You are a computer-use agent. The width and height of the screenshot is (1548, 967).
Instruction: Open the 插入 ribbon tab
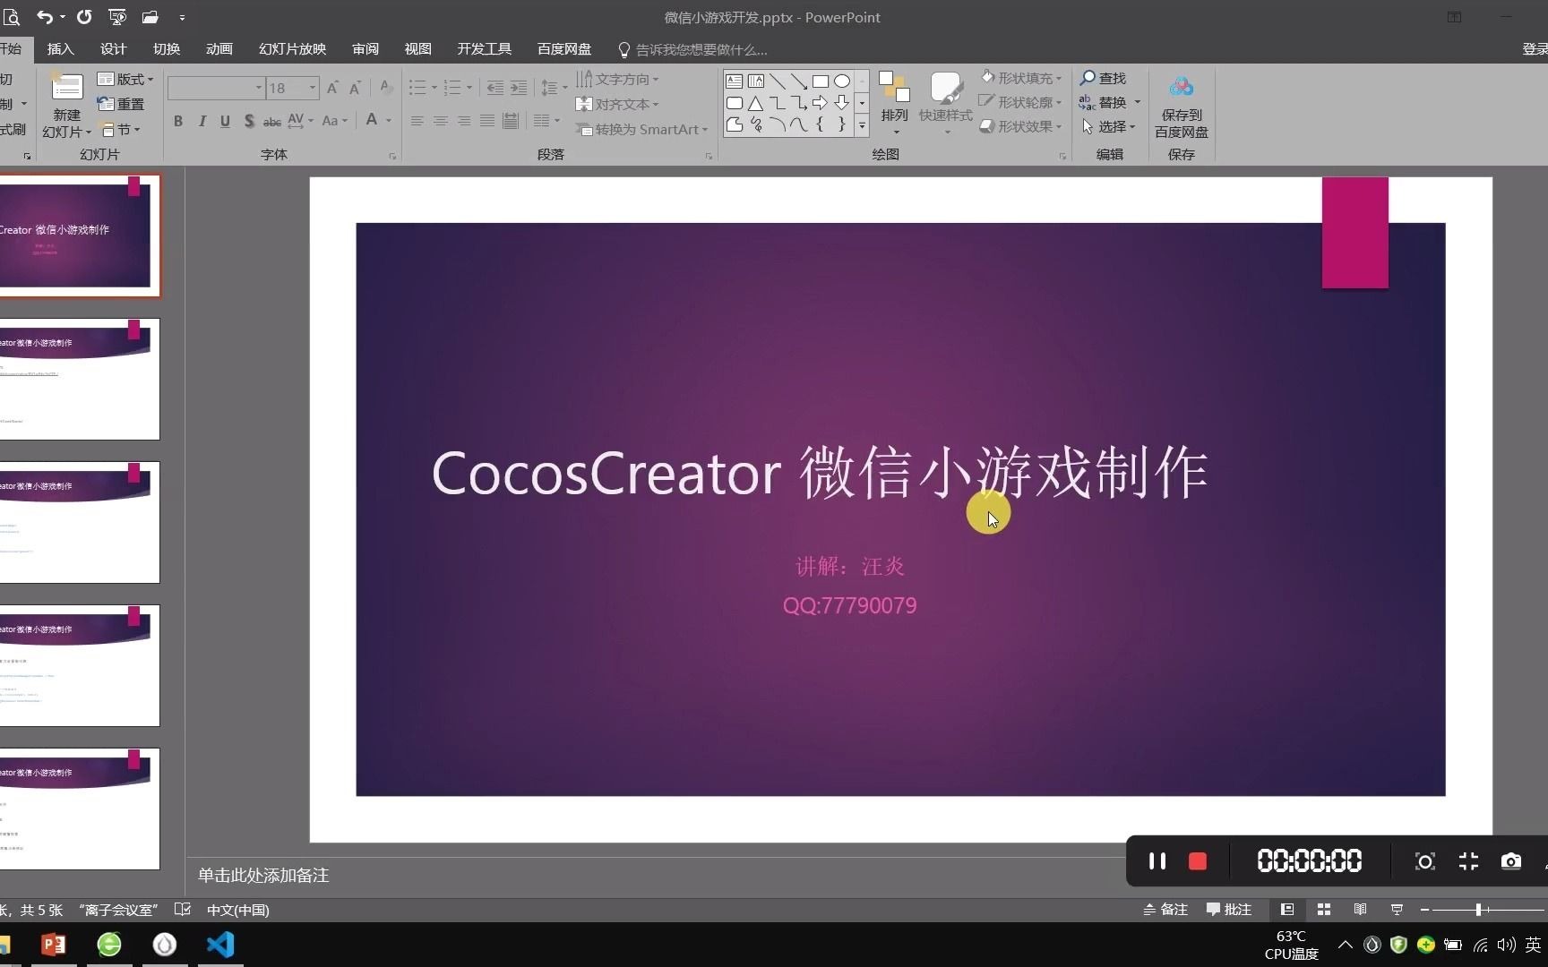coord(60,49)
